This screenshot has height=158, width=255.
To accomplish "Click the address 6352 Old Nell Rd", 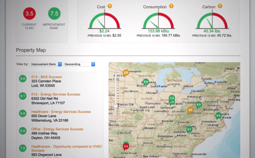I will pyautogui.click(x=44, y=99).
